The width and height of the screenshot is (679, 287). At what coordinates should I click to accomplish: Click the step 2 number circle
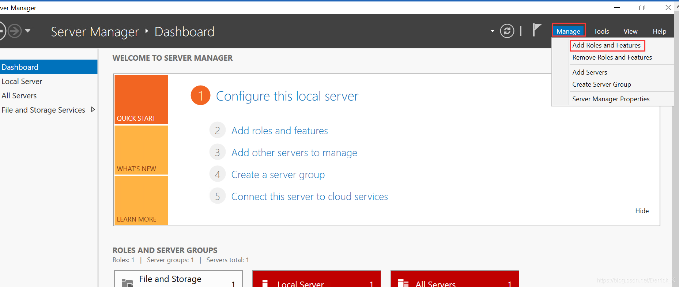217,130
